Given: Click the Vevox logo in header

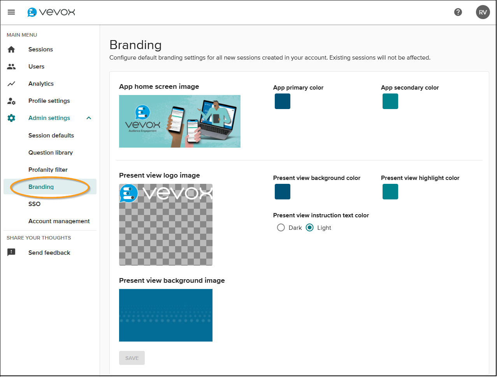Looking at the screenshot, I should pos(51,12).
